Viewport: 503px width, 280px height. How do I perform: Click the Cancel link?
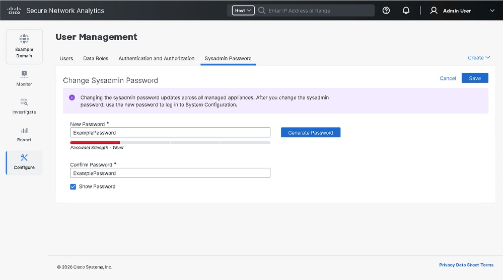448,78
